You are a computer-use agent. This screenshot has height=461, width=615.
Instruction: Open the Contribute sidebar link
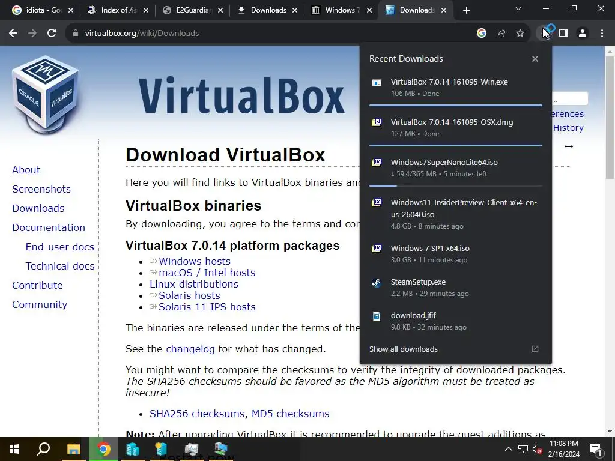[x=37, y=285]
